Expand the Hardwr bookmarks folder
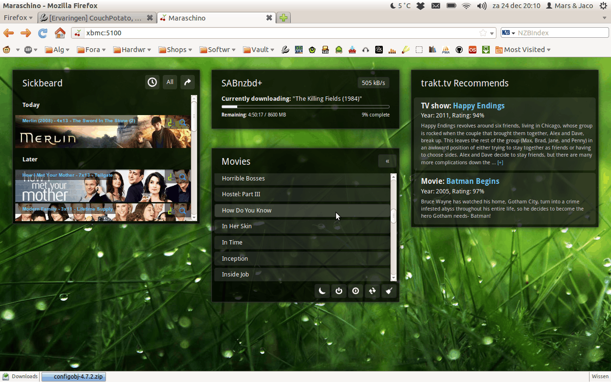Viewport: 611px width, 382px height. click(x=132, y=50)
